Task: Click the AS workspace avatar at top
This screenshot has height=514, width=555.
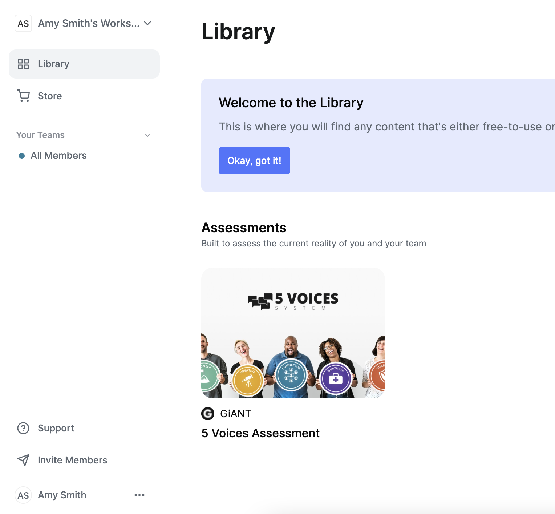Action: click(23, 23)
